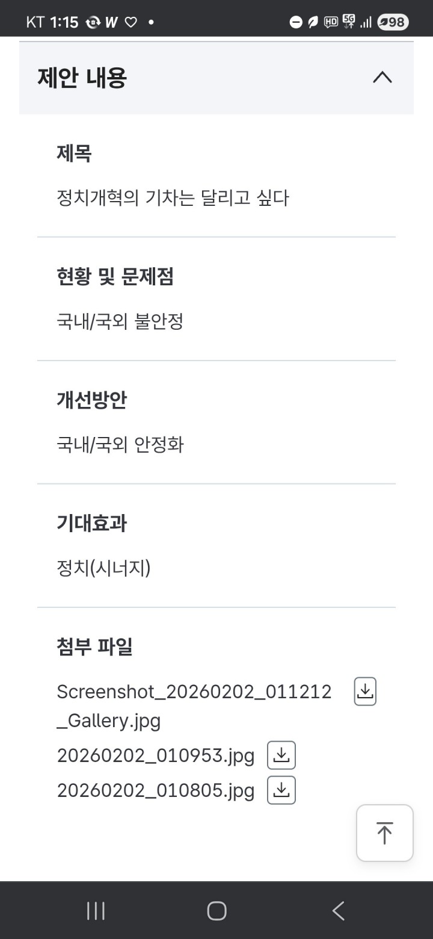Tap the Android back arrow

(339, 911)
